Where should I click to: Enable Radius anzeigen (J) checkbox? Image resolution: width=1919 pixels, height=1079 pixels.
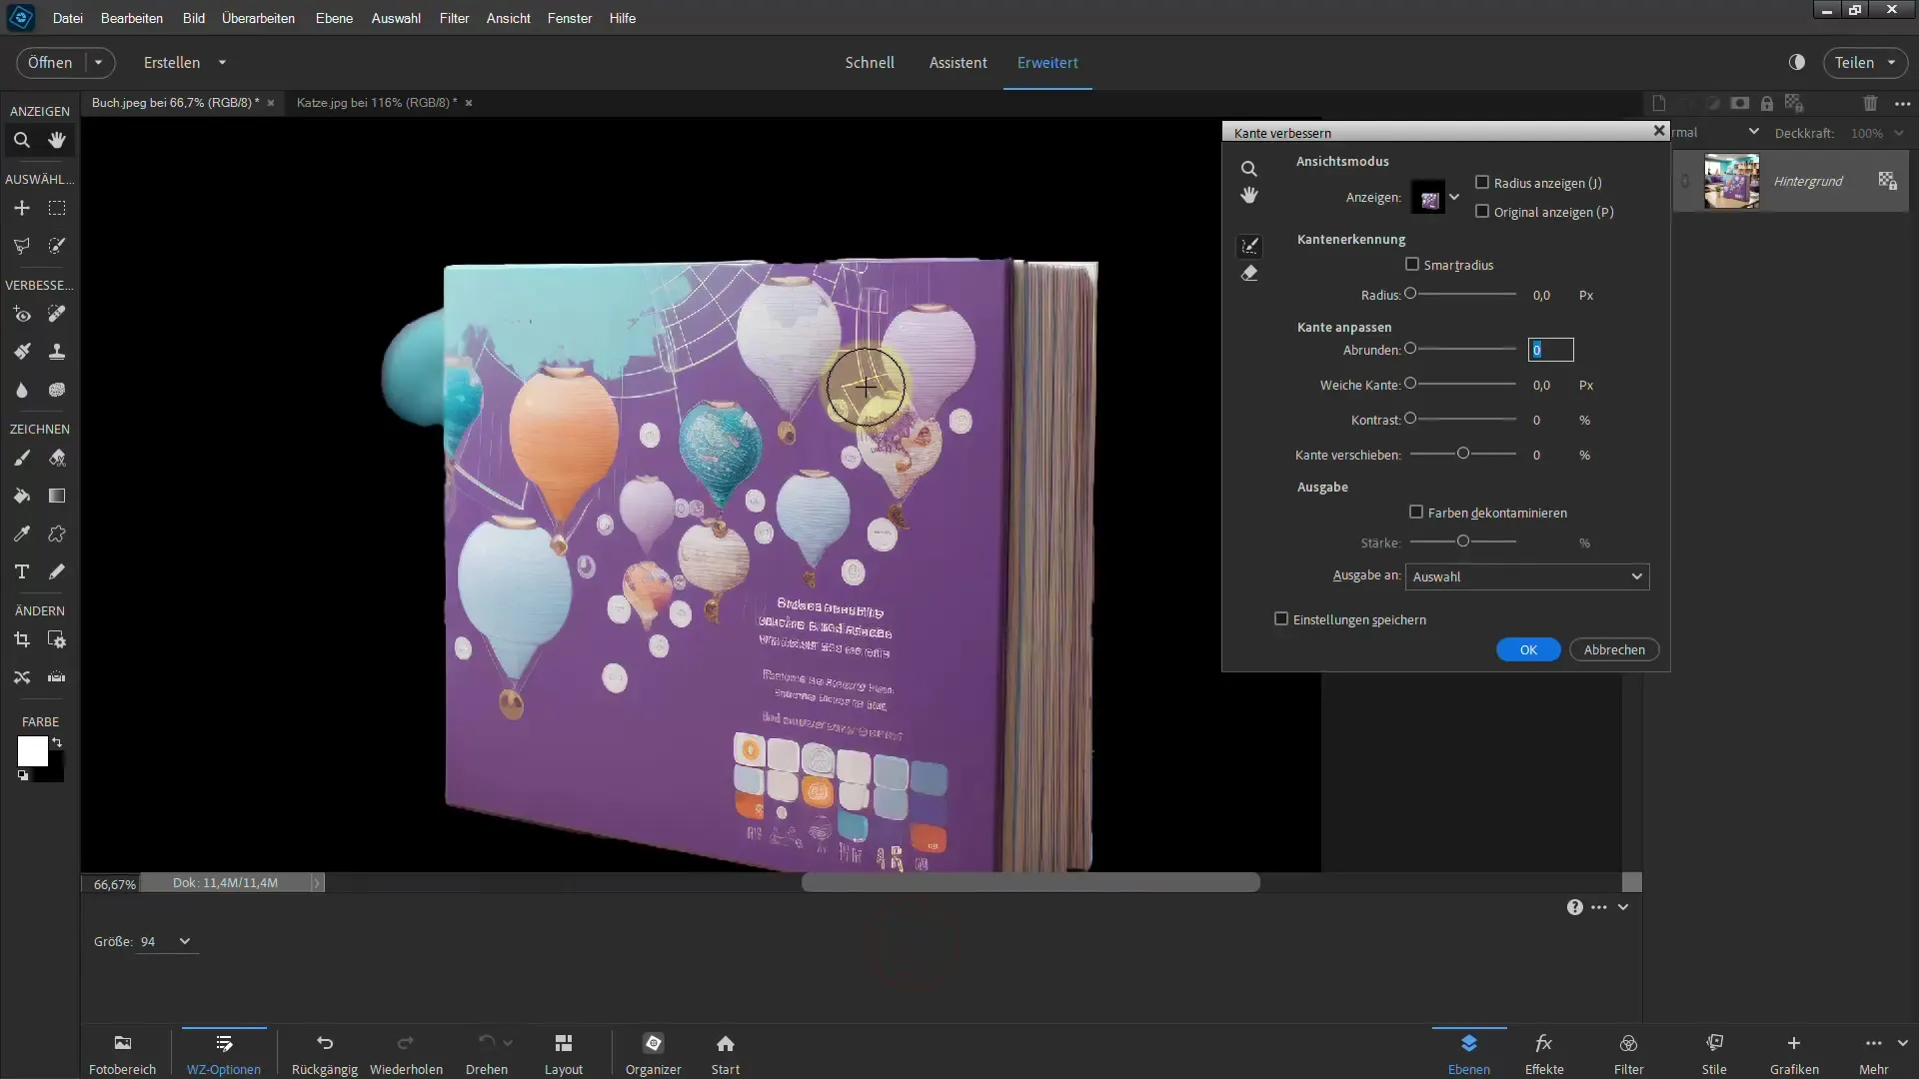click(1482, 183)
